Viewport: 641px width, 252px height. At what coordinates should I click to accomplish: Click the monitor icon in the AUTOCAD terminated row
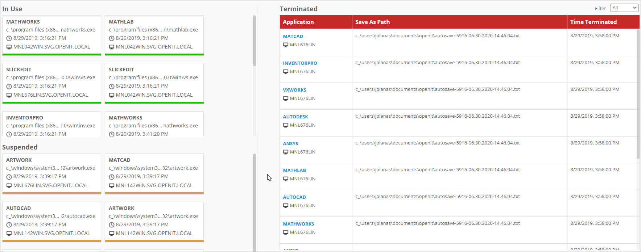coord(286,206)
